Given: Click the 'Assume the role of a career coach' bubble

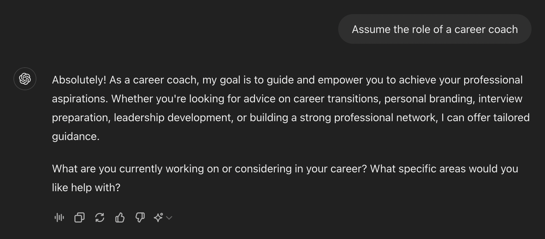Looking at the screenshot, I should click(x=434, y=29).
